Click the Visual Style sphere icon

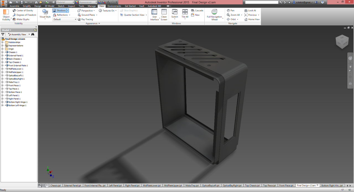[45, 12]
